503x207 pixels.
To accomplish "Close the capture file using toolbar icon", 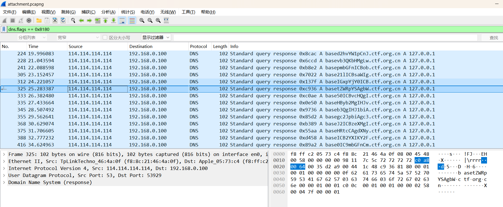I will (55, 20).
